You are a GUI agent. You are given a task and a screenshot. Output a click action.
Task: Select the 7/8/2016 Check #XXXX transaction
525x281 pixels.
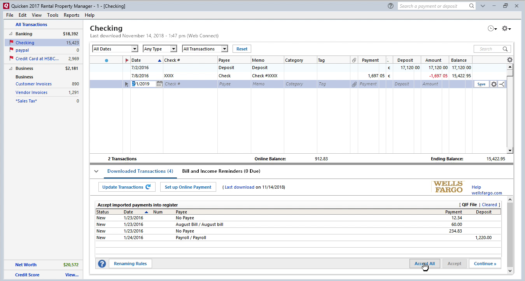click(298, 76)
